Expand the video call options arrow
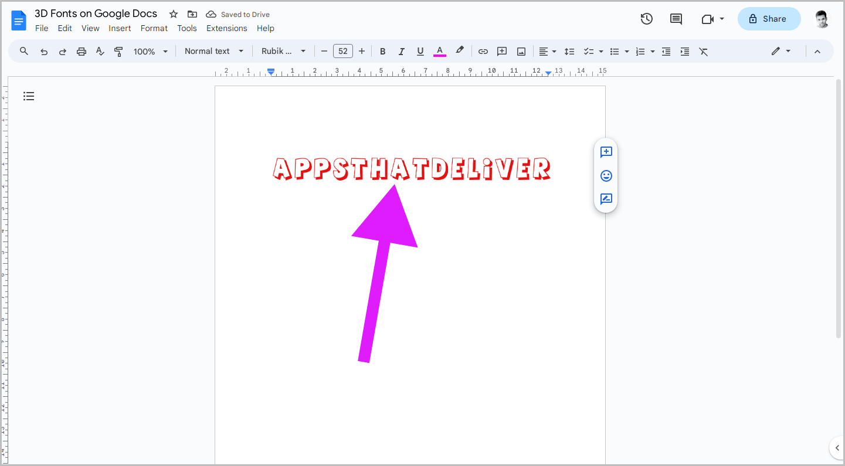 pyautogui.click(x=722, y=19)
